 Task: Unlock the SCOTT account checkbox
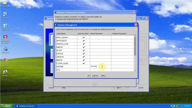click(x=84, y=50)
